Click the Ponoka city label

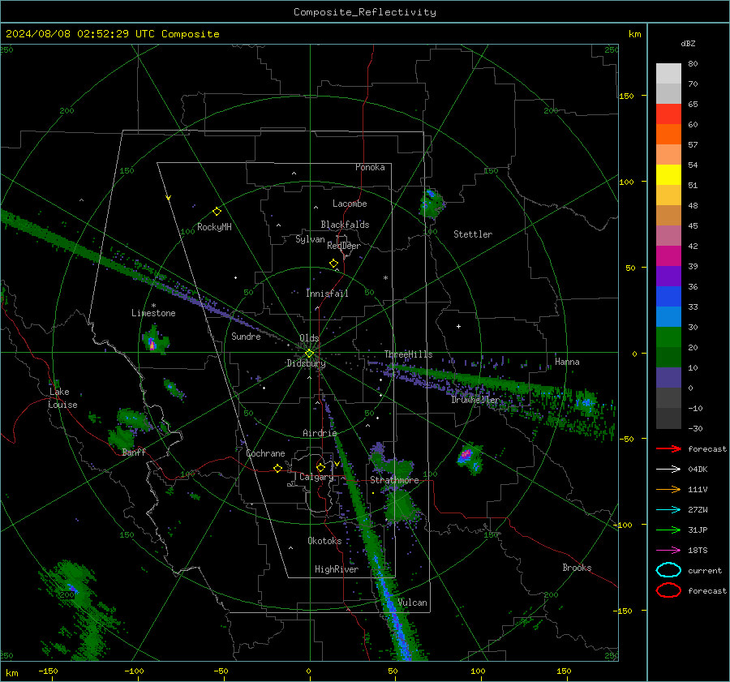(370, 167)
